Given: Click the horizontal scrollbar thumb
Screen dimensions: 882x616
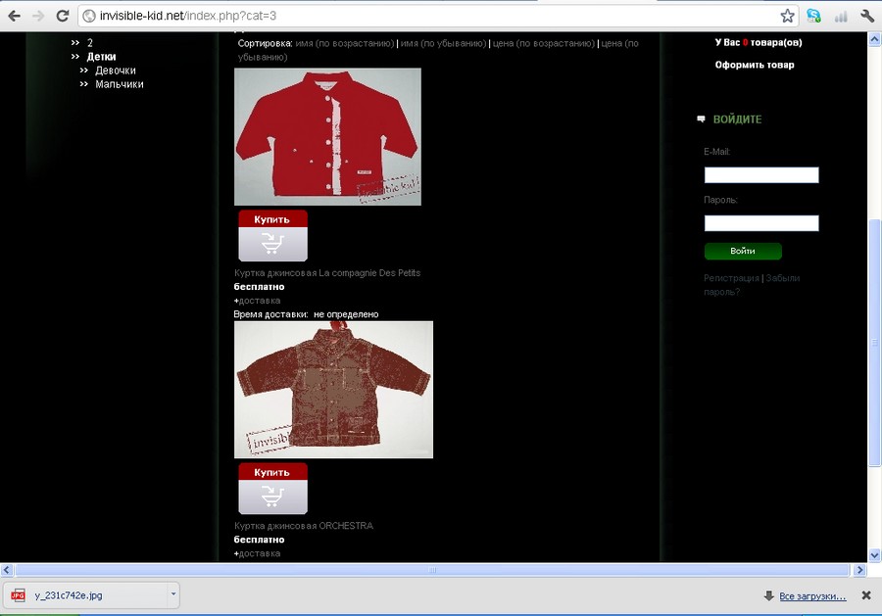Looking at the screenshot, I should tap(432, 570).
